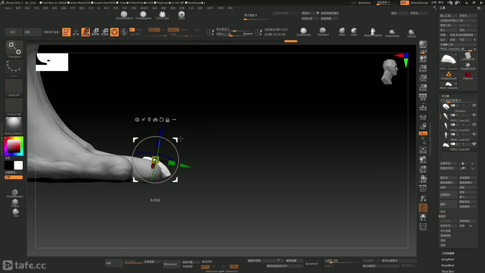The width and height of the screenshot is (485, 273).
Task: Select the DamStandard brush
Action: (x=124, y=15)
